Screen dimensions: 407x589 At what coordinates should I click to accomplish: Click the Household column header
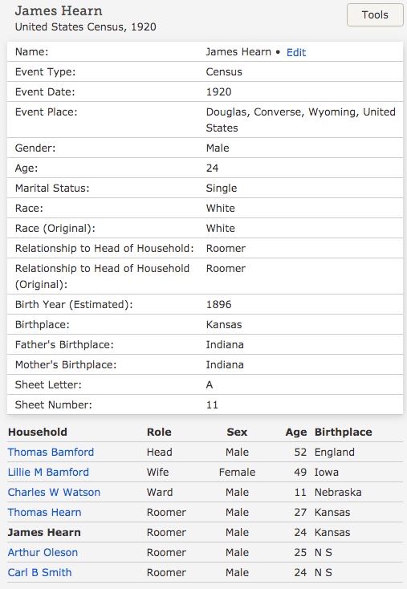click(x=38, y=432)
